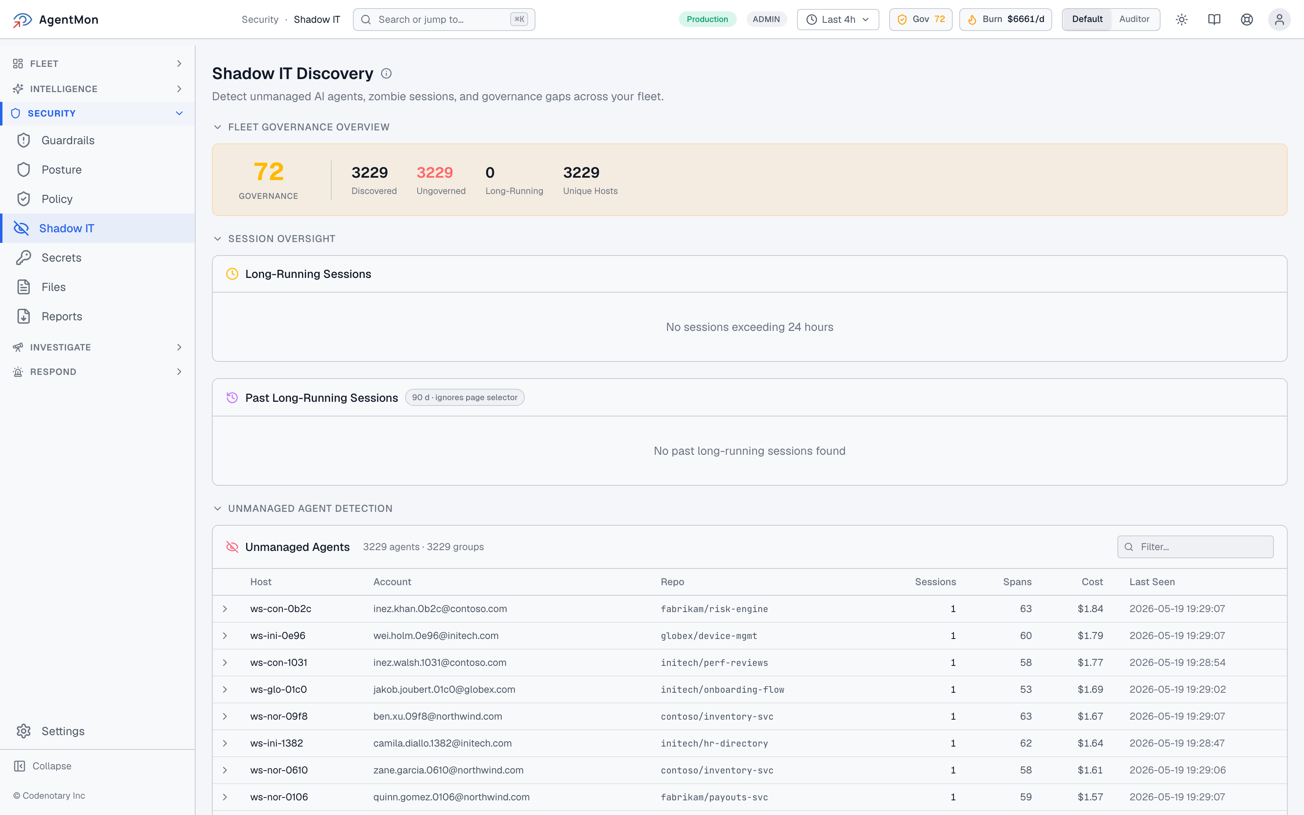
Task: Click the Settings gear icon
Action: tap(24, 731)
